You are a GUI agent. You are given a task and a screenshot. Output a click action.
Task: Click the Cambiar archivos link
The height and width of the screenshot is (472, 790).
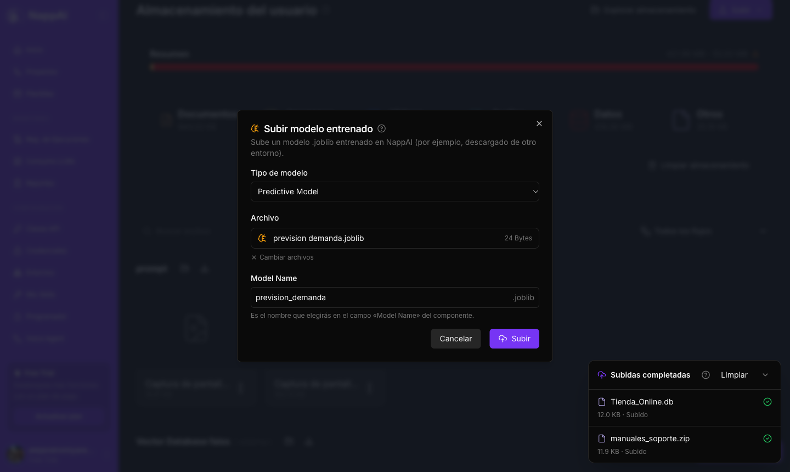283,257
